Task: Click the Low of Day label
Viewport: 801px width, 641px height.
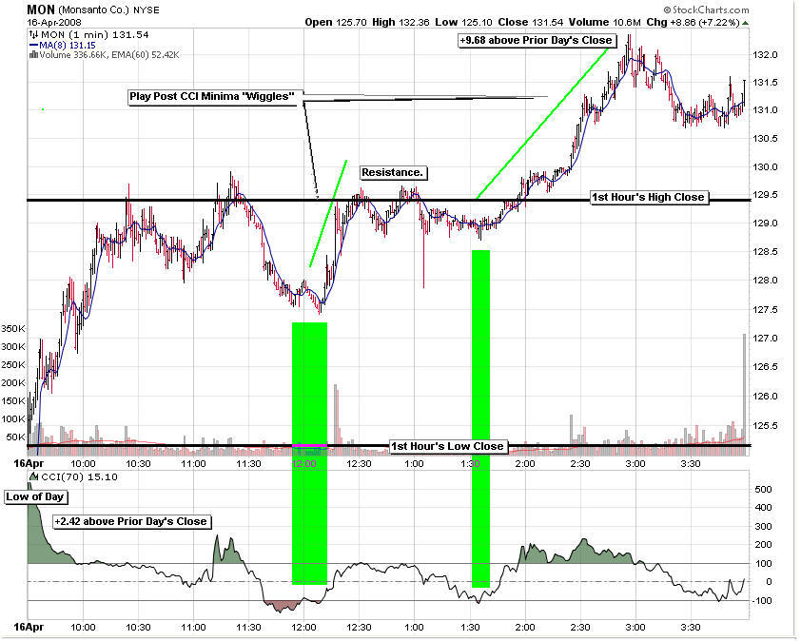Action: point(35,497)
